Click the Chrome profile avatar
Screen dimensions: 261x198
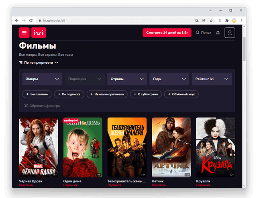click(x=234, y=20)
